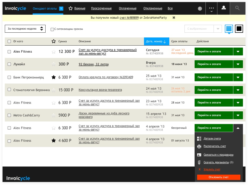Expand payment options arrow for Лукойл row
248x185 pixels.
tap(238, 64)
